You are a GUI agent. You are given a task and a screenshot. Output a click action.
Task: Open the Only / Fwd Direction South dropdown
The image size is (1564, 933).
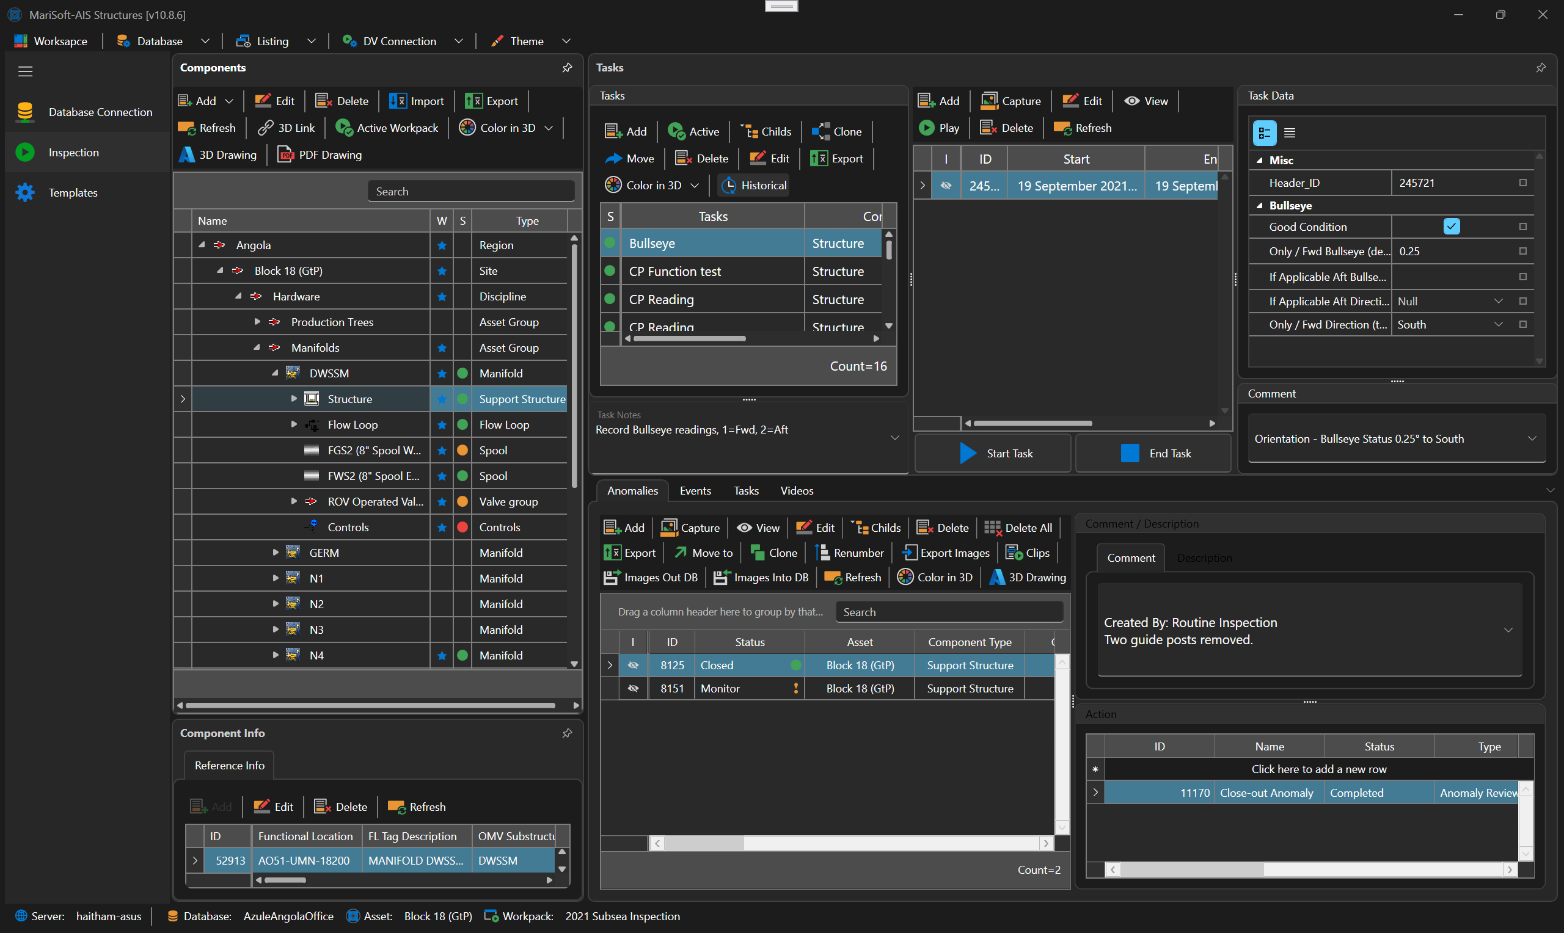pyautogui.click(x=1498, y=324)
